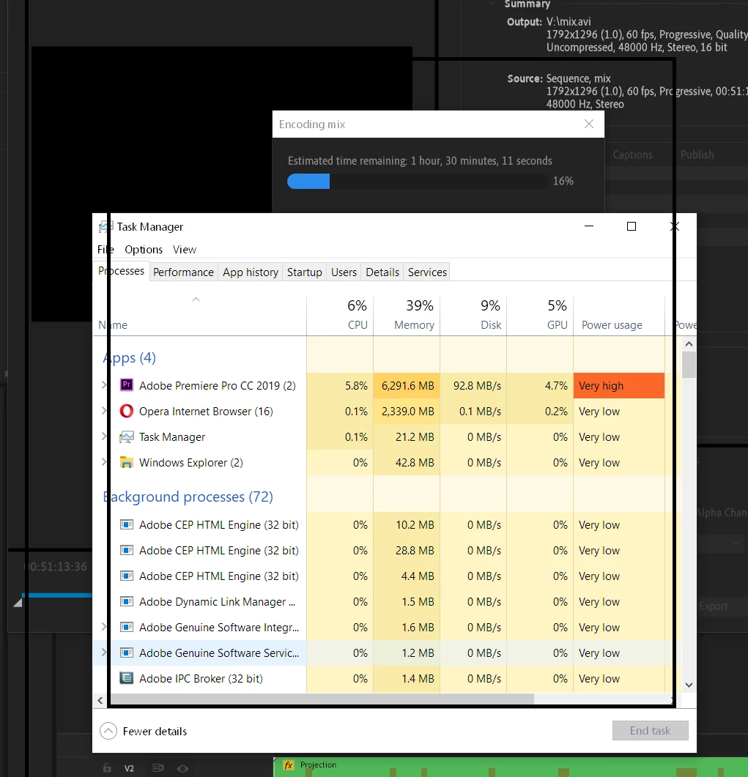Toggle V2 track lock in Premiere timeline
748x777 pixels.
pos(107,768)
